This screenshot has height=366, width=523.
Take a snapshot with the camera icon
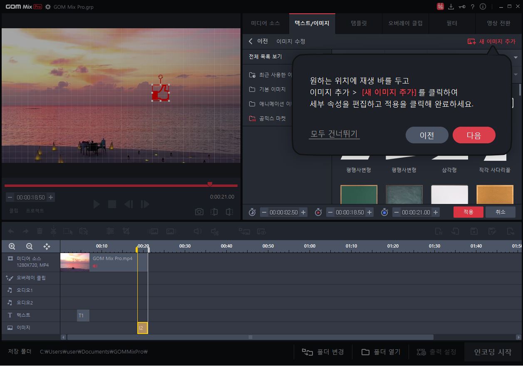tap(199, 212)
